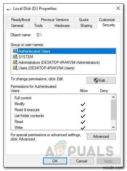Click the Read & execute permission label
The width and height of the screenshot is (127, 171).
[x=27, y=110]
